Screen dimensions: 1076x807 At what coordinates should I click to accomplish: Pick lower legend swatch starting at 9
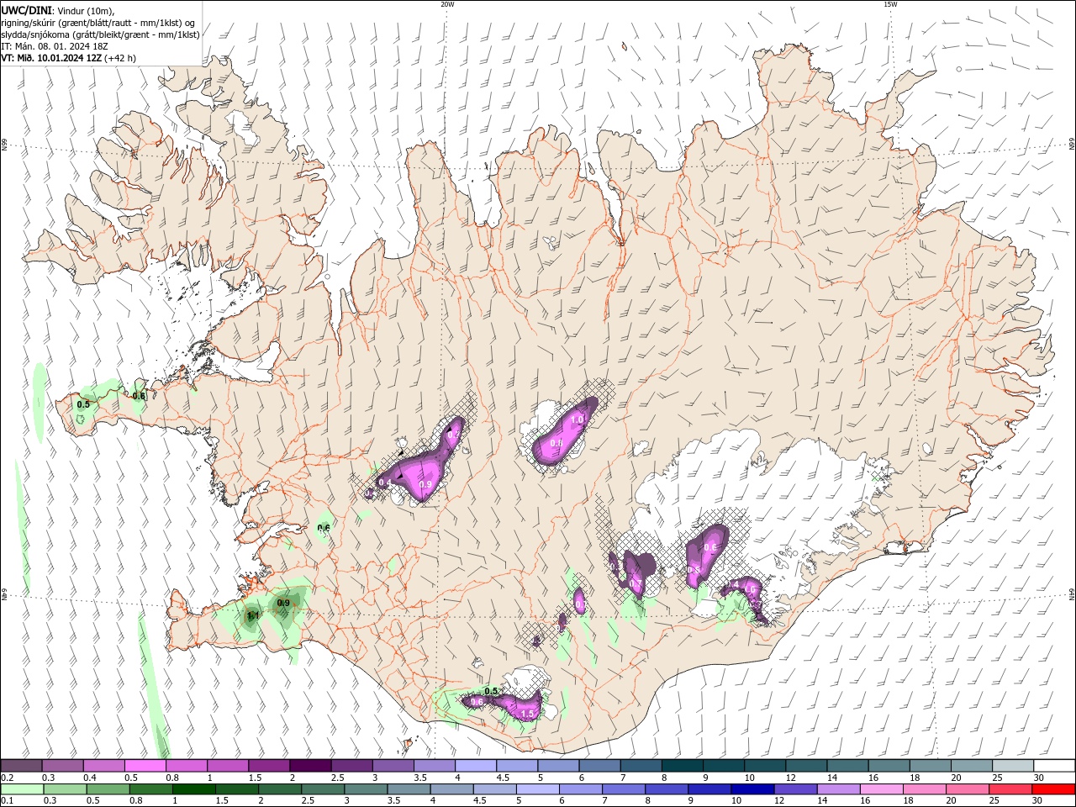click(x=709, y=789)
